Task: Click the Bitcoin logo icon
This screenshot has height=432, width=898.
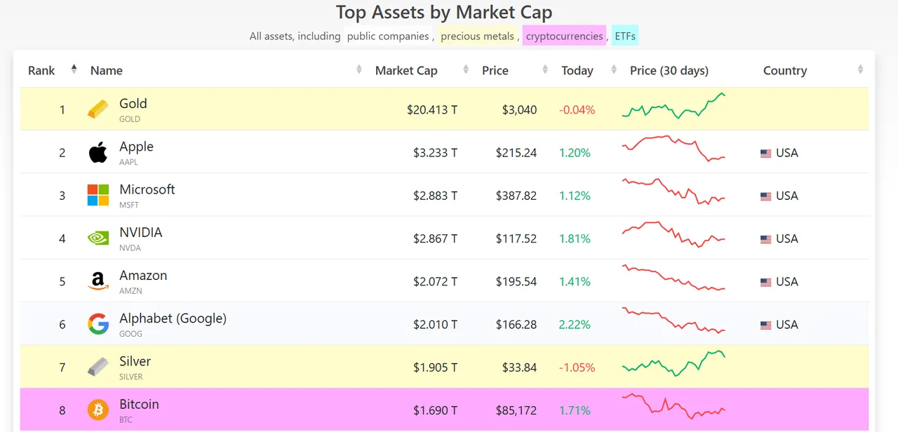Action: click(x=98, y=410)
